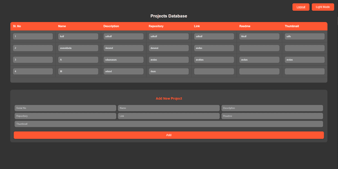This screenshot has width=338, height=169.
Task: Click the name cell 'A' in row 3
Action: [x=78, y=60]
